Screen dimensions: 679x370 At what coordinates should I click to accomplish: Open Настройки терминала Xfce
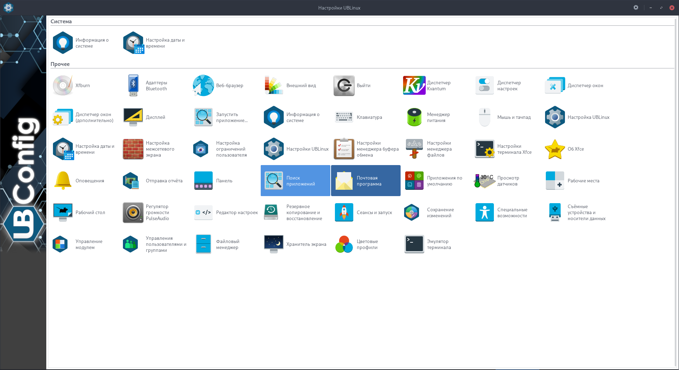click(x=506, y=149)
